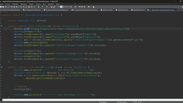Click the Resume debug icon
183x103 pixels.
[12, 7]
